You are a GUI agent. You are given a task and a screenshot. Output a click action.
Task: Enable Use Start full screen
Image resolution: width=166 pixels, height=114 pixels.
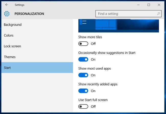point(83,107)
